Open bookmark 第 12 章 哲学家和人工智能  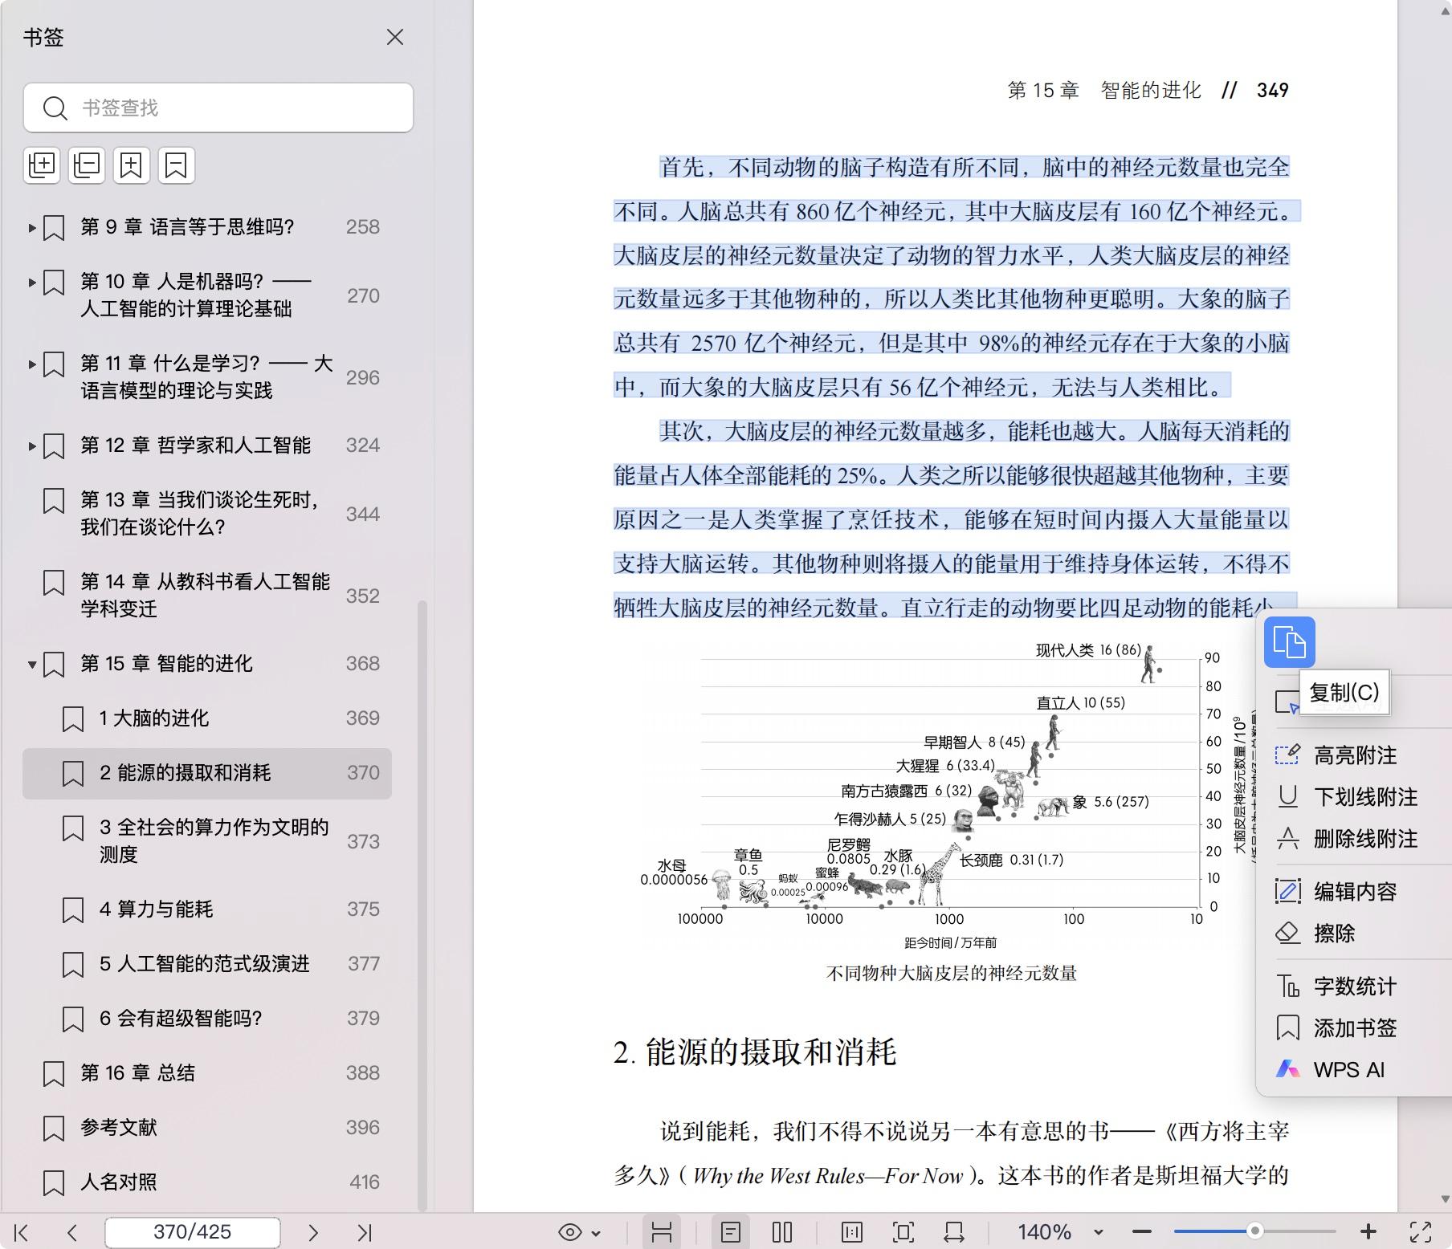coord(195,445)
